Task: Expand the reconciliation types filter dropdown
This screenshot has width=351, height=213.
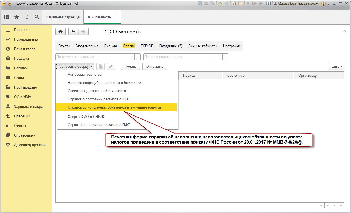Action: point(220,57)
